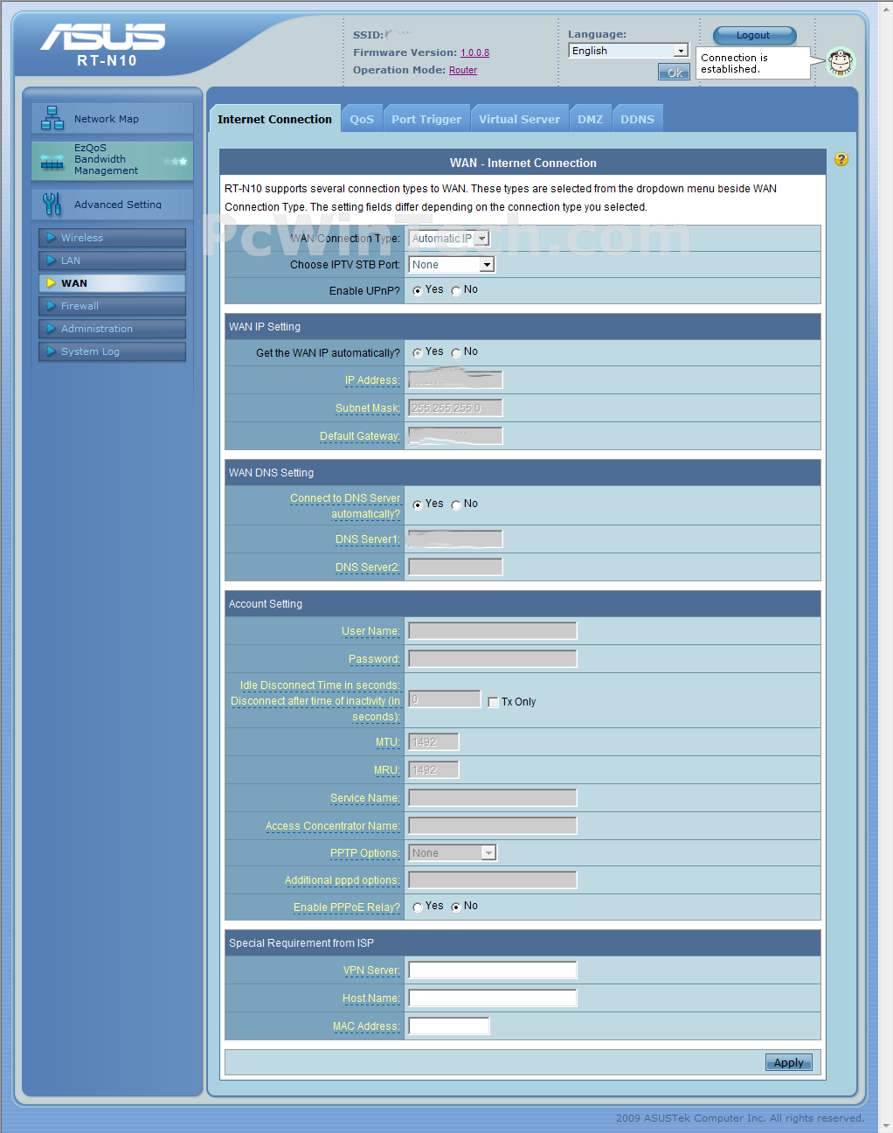893x1133 pixels.
Task: Open the Firewall menu
Action: tap(112, 306)
